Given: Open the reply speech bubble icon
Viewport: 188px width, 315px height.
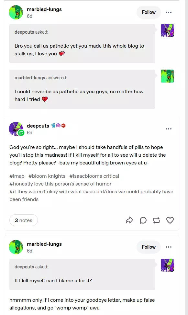Looking at the screenshot, I should [143, 220].
